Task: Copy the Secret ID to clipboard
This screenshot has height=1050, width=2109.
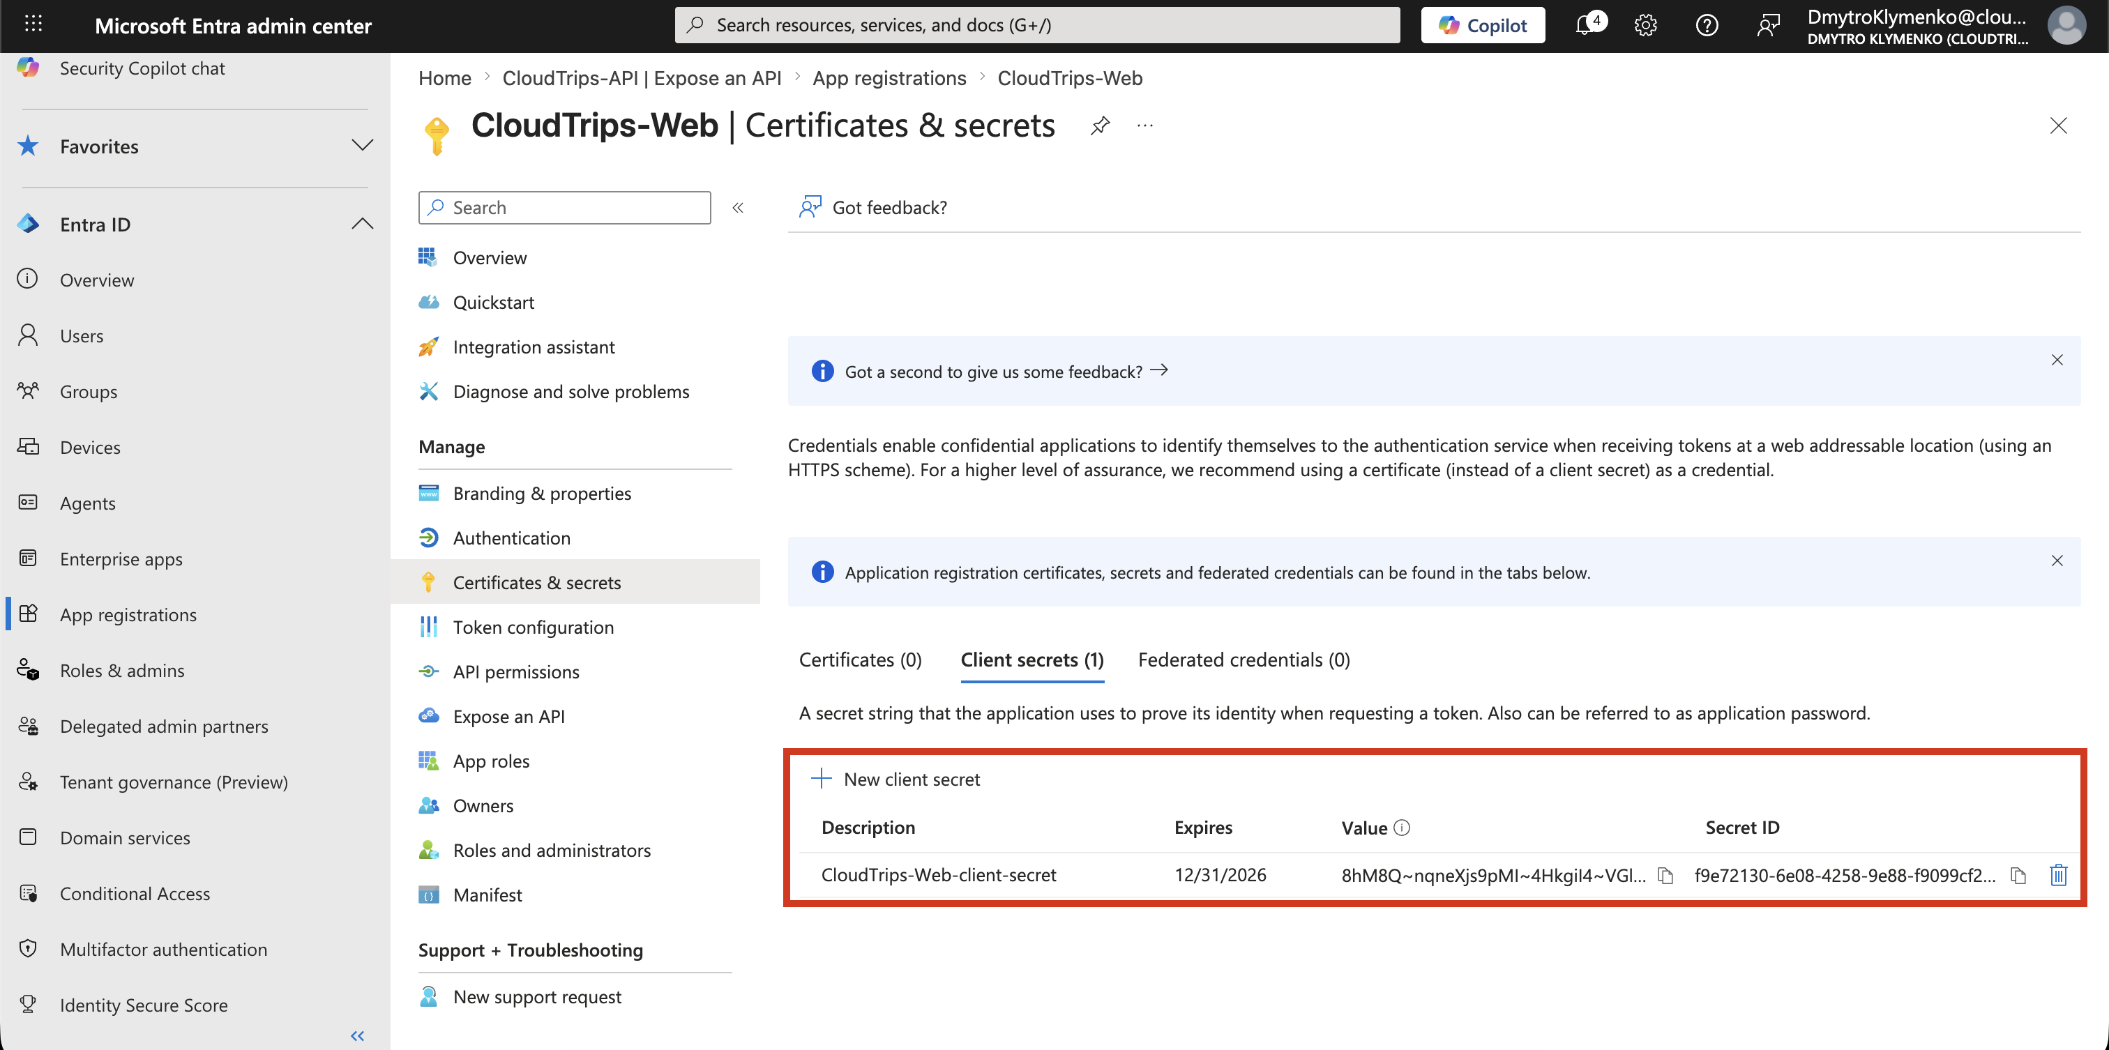Action: [x=2019, y=876]
